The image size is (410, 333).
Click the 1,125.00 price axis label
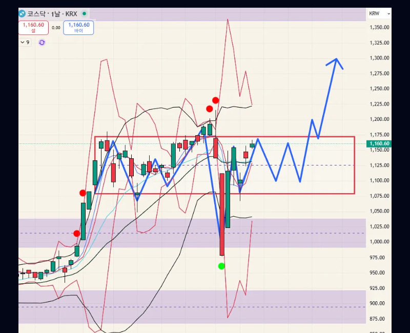pos(379,165)
